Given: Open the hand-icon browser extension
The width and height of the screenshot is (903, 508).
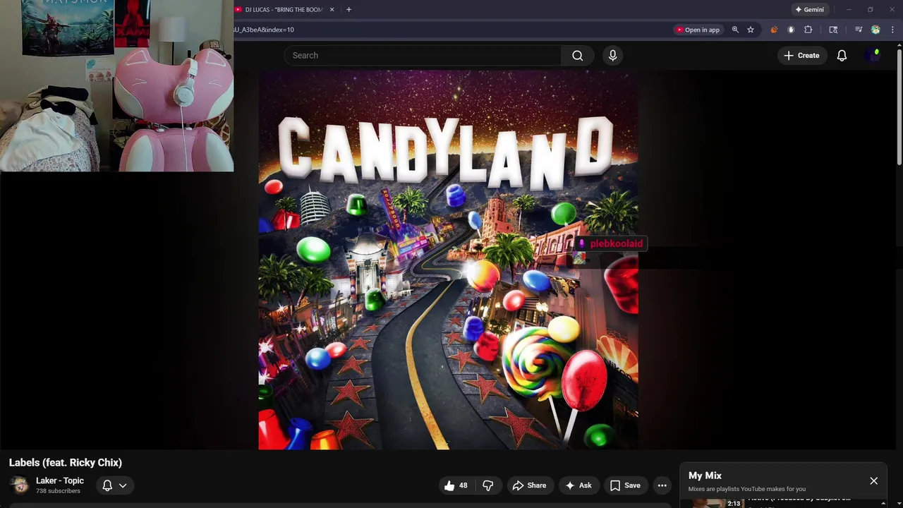Looking at the screenshot, I should [791, 30].
